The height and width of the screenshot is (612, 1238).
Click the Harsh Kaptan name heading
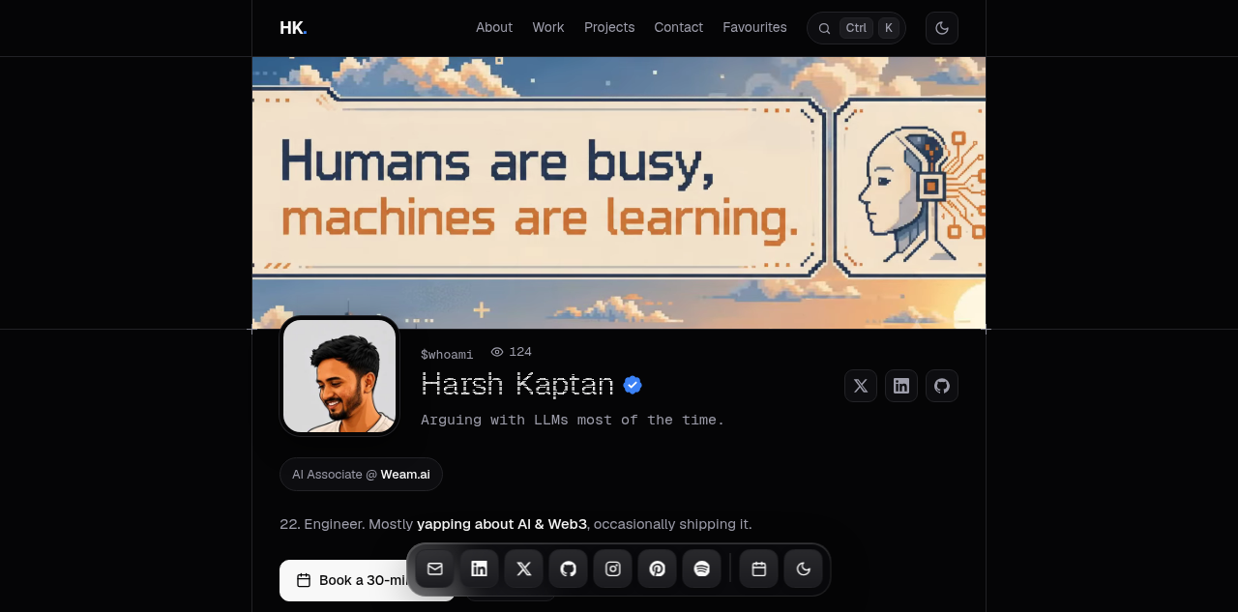pos(517,385)
